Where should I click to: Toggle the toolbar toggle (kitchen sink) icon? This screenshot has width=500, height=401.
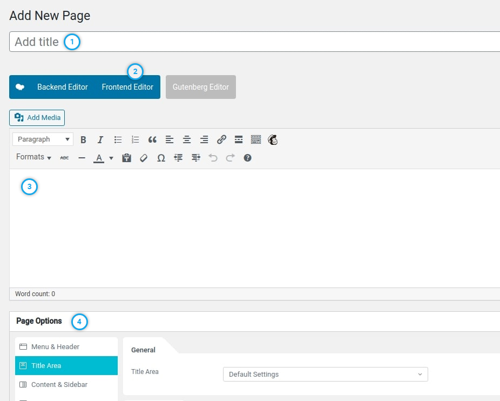click(256, 139)
